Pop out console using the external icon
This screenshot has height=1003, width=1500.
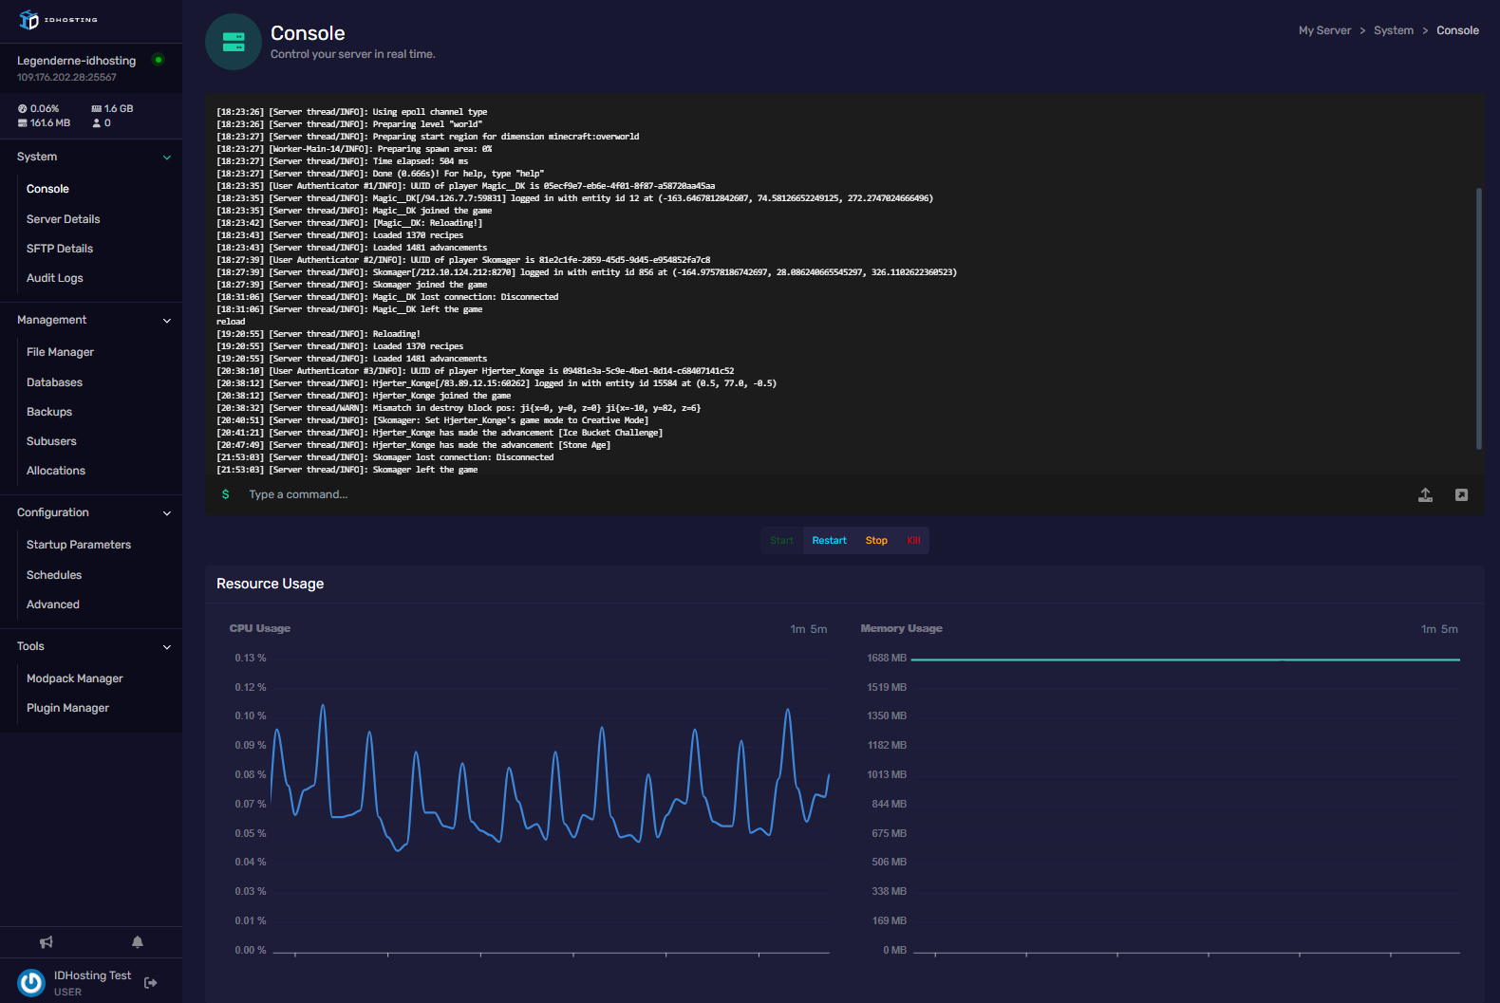(x=1461, y=495)
